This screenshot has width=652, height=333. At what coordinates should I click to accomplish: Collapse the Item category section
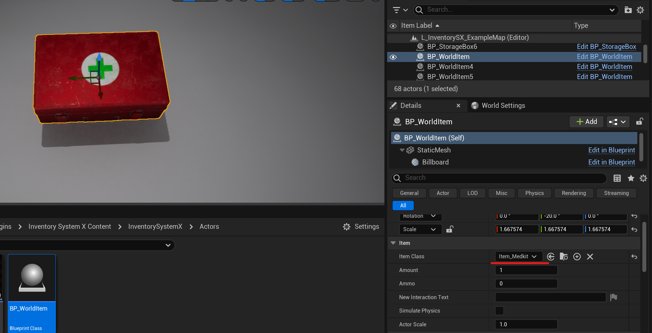(393, 243)
